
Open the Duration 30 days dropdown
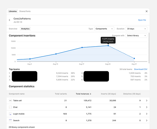click(136, 29)
